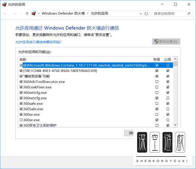Toggle enable checkbox for 360LeakFixer.exe
The width and height of the screenshot is (196, 169).
pos(21,87)
